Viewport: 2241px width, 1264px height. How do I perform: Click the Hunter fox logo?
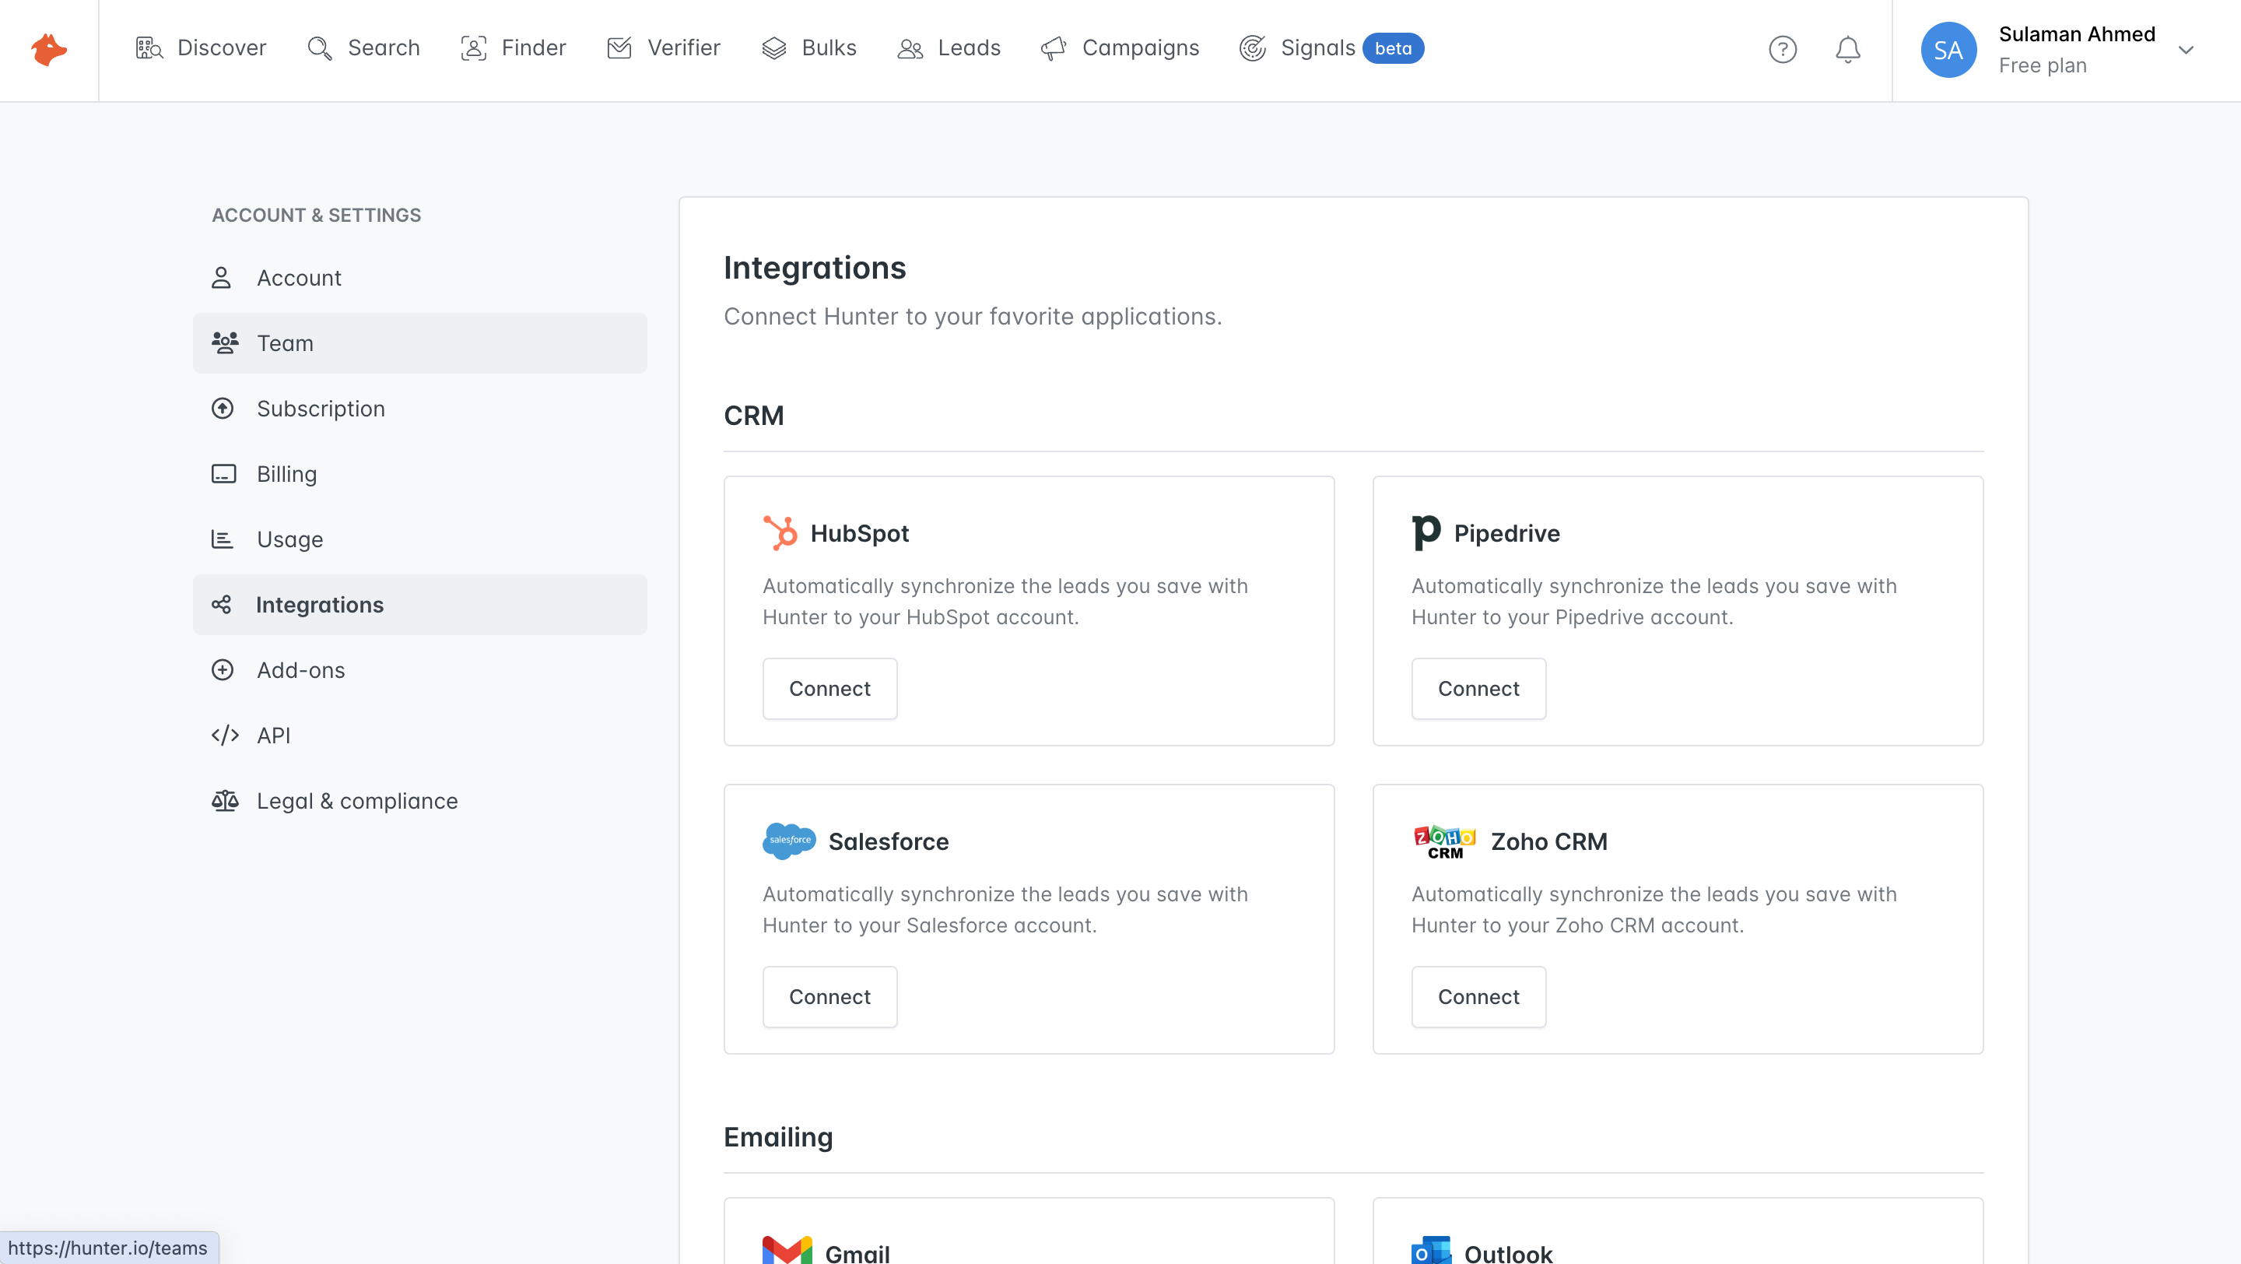coord(49,50)
